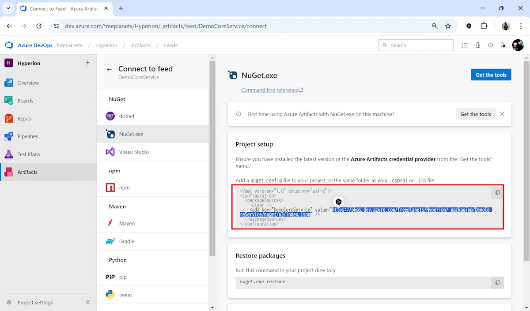Image resolution: width=530 pixels, height=311 pixels.
Task: Open the work items list icon in header
Action: (x=465, y=45)
